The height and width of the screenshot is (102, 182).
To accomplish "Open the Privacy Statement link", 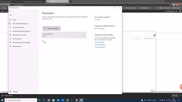I will (x=100, y=47).
